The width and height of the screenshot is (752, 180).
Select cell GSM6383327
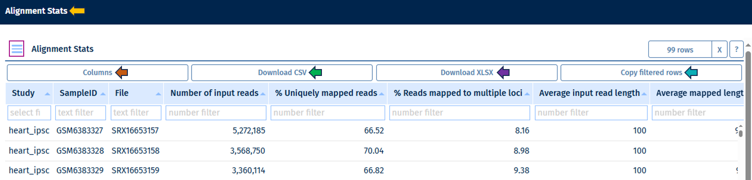80,131
